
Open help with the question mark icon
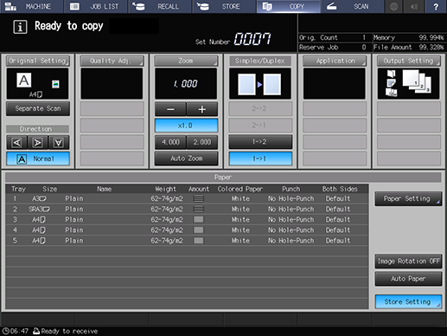tap(436, 6)
